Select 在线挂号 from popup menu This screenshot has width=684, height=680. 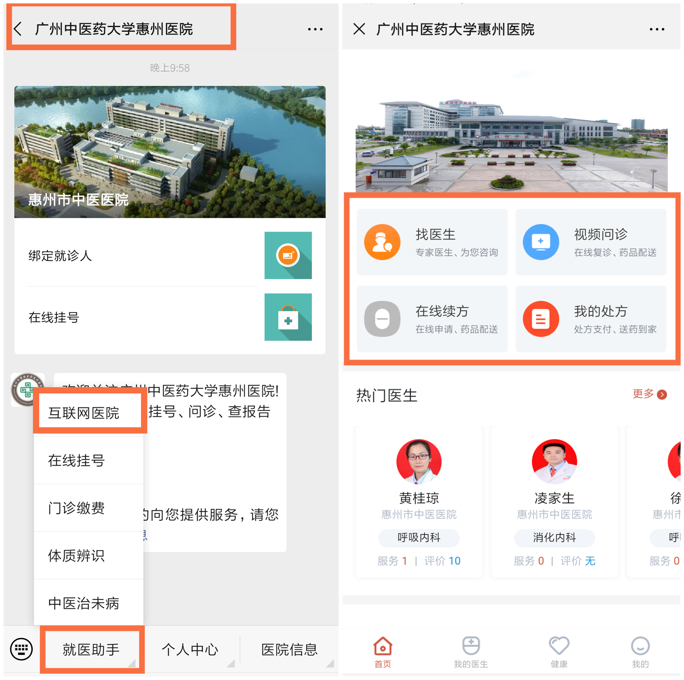coord(89,460)
